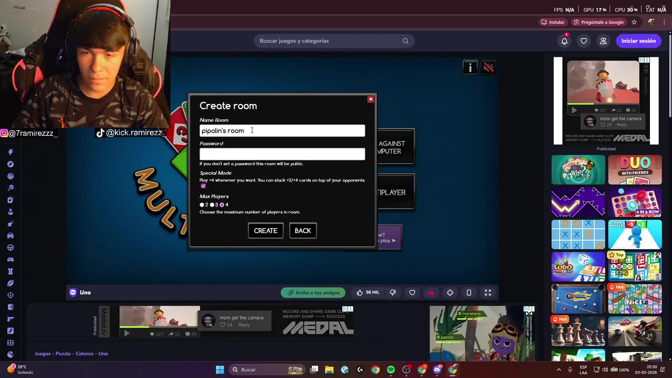Screen dimensions: 672x378
Task: Enter fullscreen mode icon
Action: [488, 292]
